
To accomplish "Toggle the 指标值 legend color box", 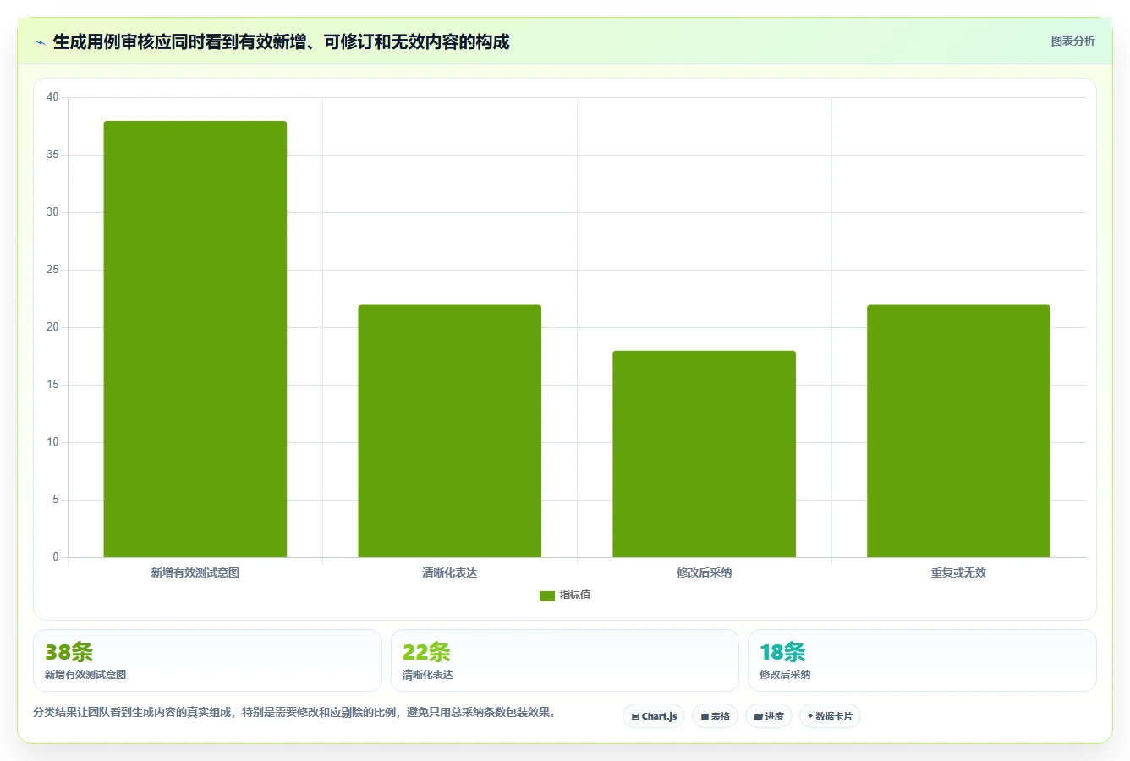I will click(x=547, y=596).
